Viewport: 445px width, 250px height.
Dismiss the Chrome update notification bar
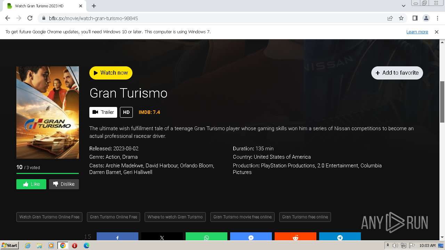(x=437, y=32)
